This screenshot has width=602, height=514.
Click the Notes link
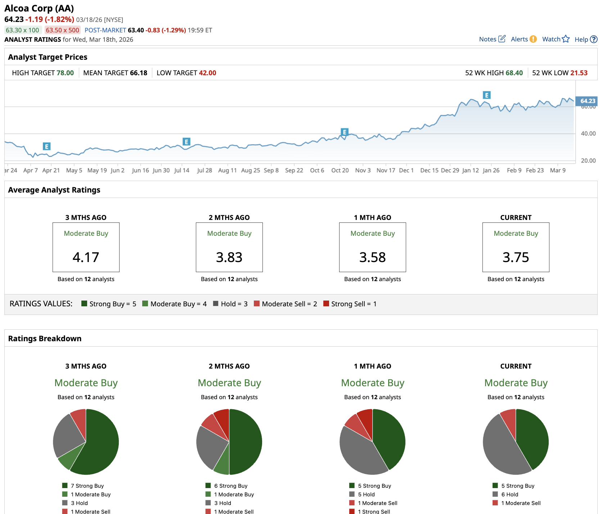(488, 39)
